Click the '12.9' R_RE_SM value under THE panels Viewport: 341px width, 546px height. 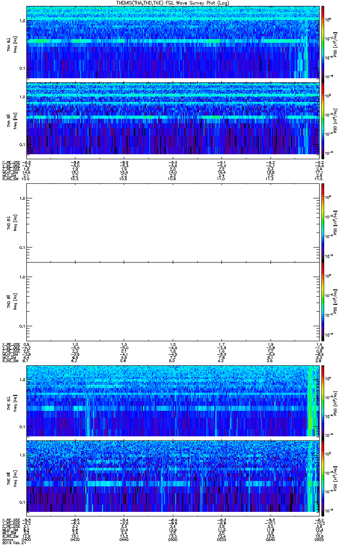[x=27, y=537]
